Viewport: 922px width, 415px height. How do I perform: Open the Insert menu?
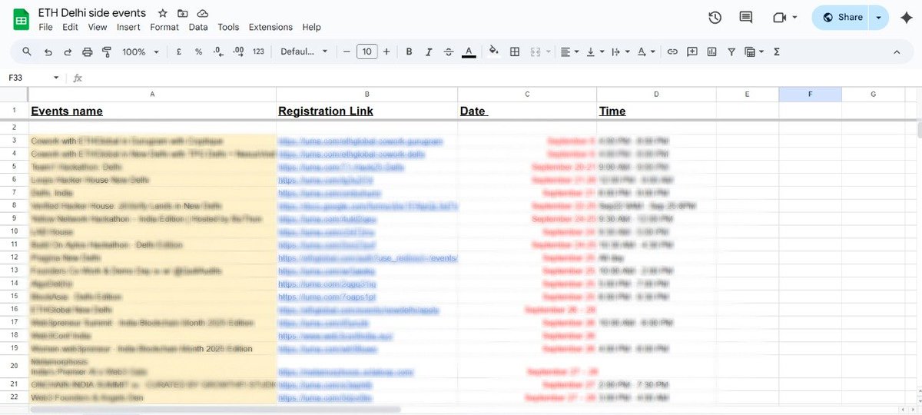pyautogui.click(x=128, y=27)
